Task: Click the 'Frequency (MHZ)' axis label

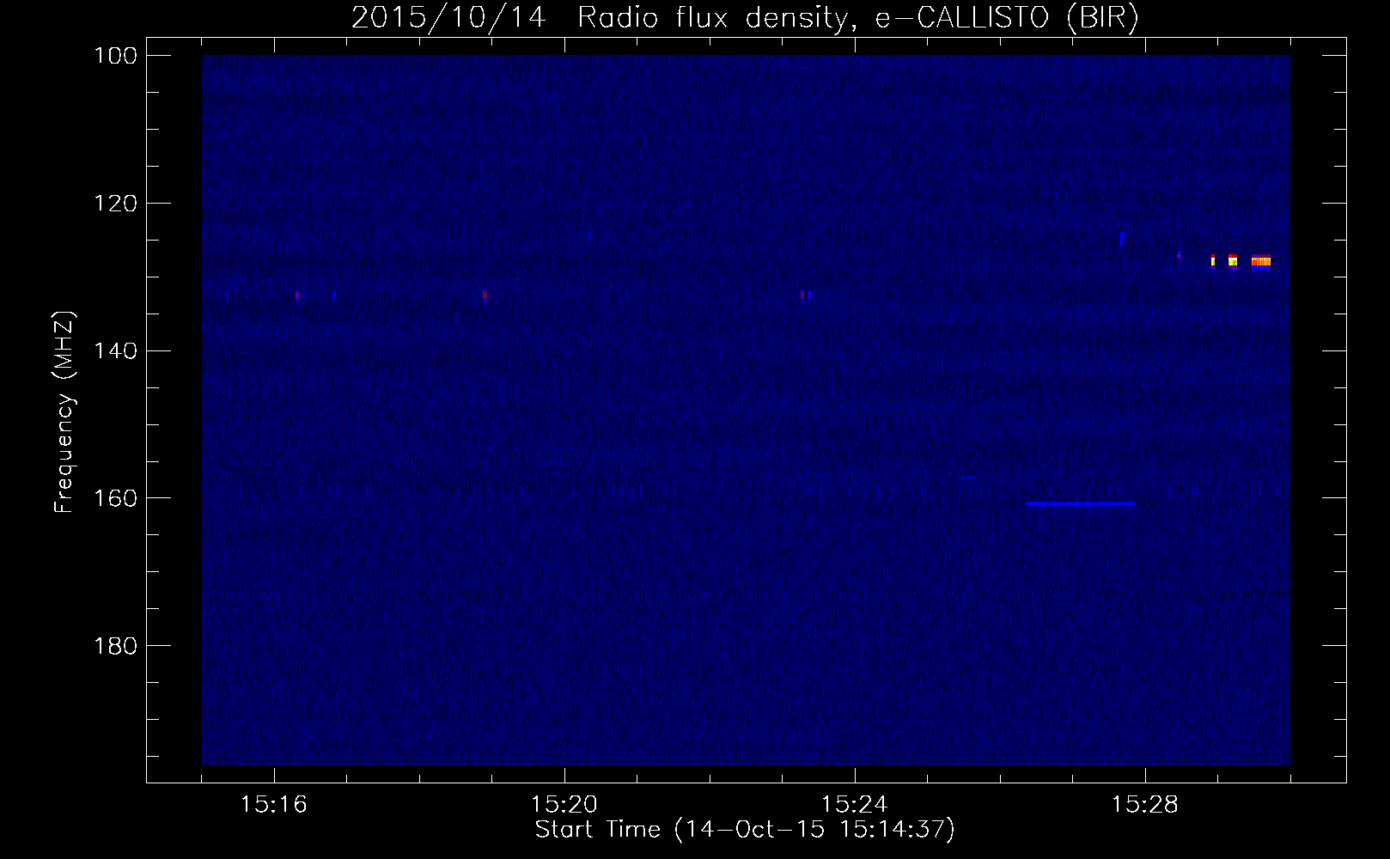Action: coord(64,412)
